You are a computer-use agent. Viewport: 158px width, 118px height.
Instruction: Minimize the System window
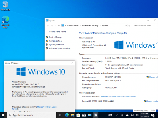148,20
